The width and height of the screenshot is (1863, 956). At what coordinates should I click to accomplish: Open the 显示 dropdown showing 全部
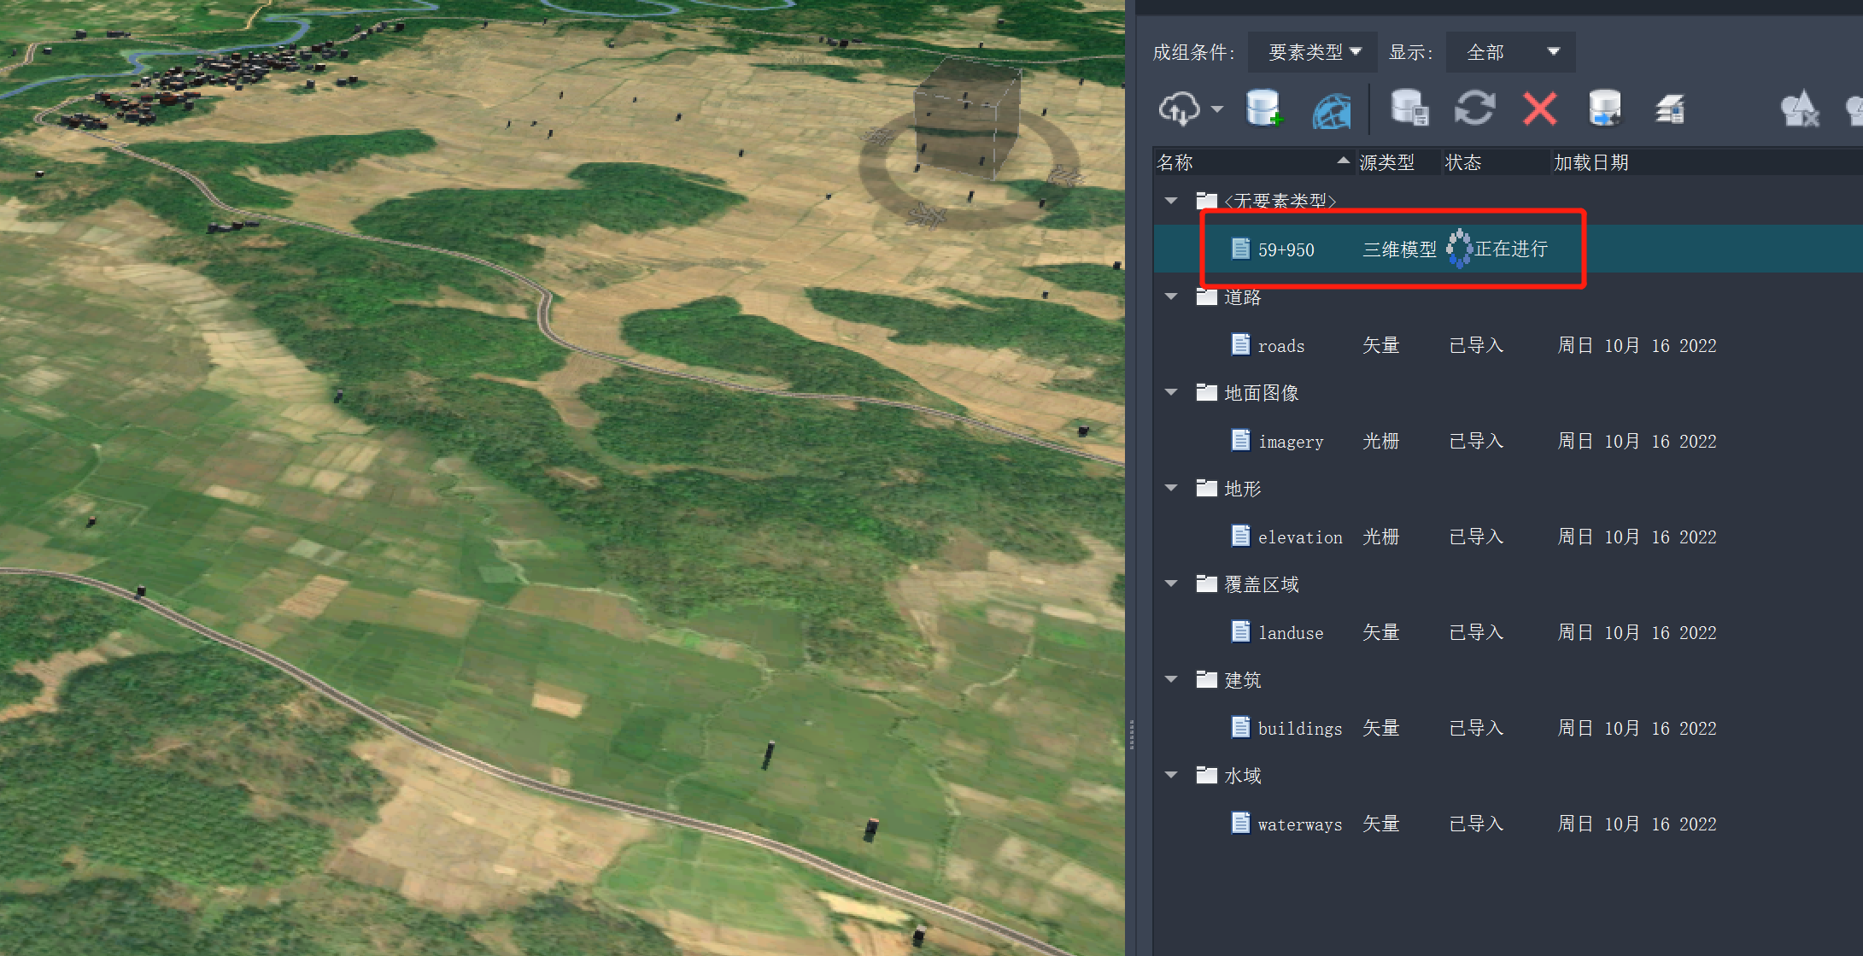(x=1509, y=51)
